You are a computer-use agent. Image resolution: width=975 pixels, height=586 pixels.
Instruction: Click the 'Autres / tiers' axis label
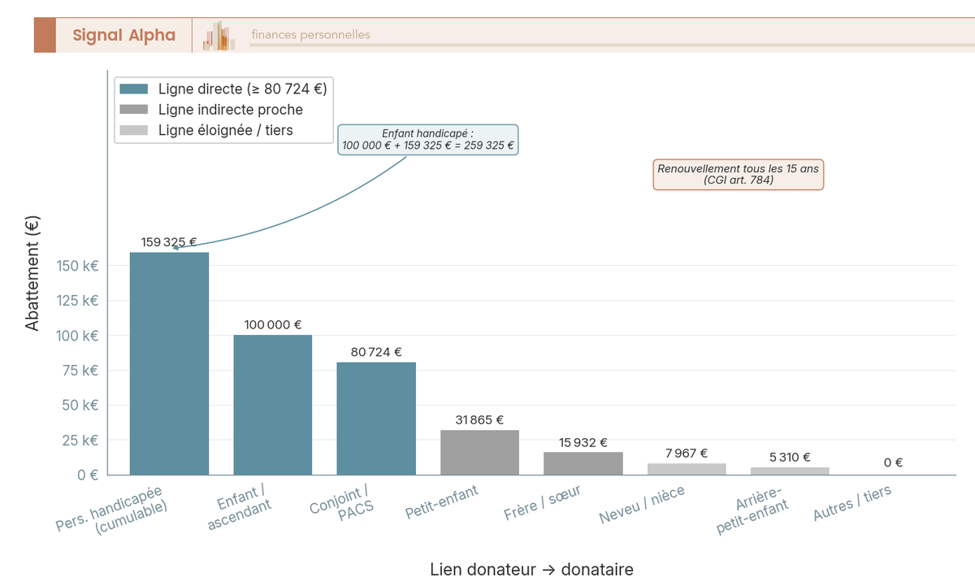point(852,504)
